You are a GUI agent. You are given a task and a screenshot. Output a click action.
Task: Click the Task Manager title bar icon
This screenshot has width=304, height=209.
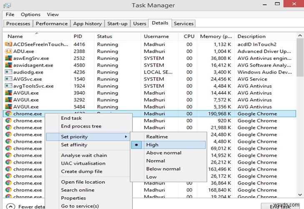pyautogui.click(x=7, y=5)
